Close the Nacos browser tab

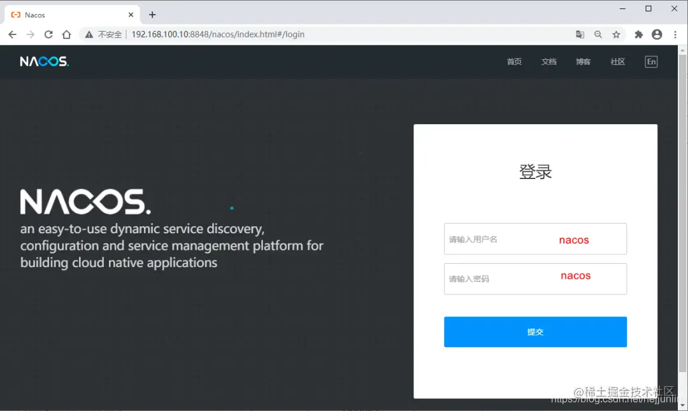coord(131,15)
